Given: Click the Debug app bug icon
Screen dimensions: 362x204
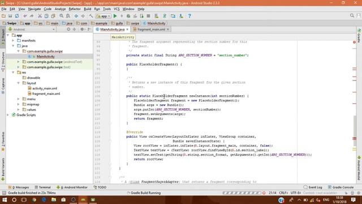Looking at the screenshot, I should 128,16.
